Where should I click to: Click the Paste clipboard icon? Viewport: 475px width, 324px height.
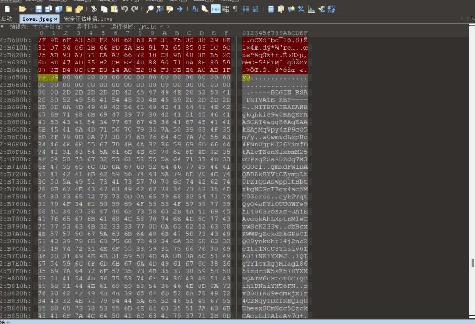pos(114,9)
